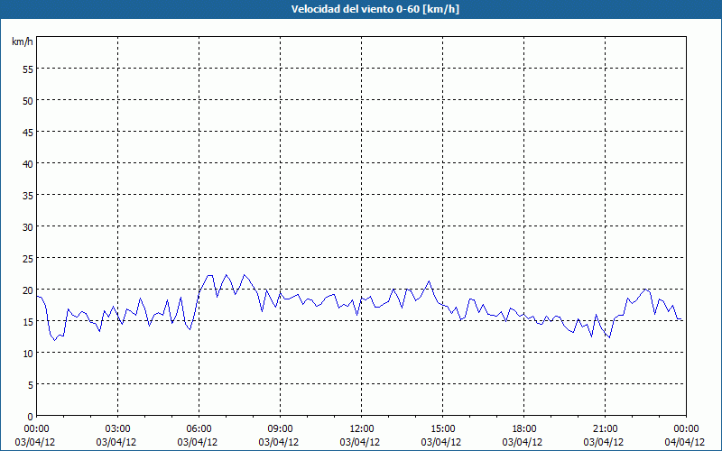Click the 09:00 time label
The image size is (722, 451).
pyautogui.click(x=281, y=428)
